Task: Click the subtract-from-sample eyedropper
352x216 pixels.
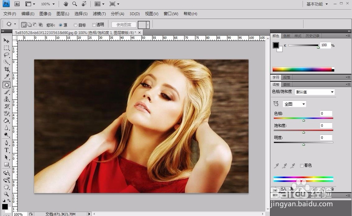Action: click(x=292, y=165)
